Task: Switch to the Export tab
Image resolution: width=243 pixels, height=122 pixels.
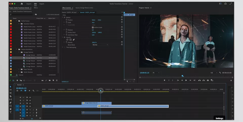Action: (x=42, y=4)
